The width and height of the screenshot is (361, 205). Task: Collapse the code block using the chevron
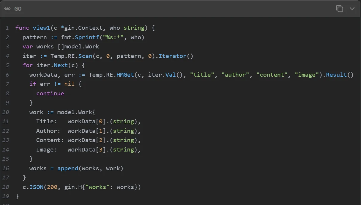click(352, 9)
